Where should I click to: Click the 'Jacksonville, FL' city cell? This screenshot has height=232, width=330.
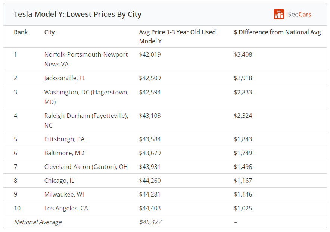pos(65,78)
